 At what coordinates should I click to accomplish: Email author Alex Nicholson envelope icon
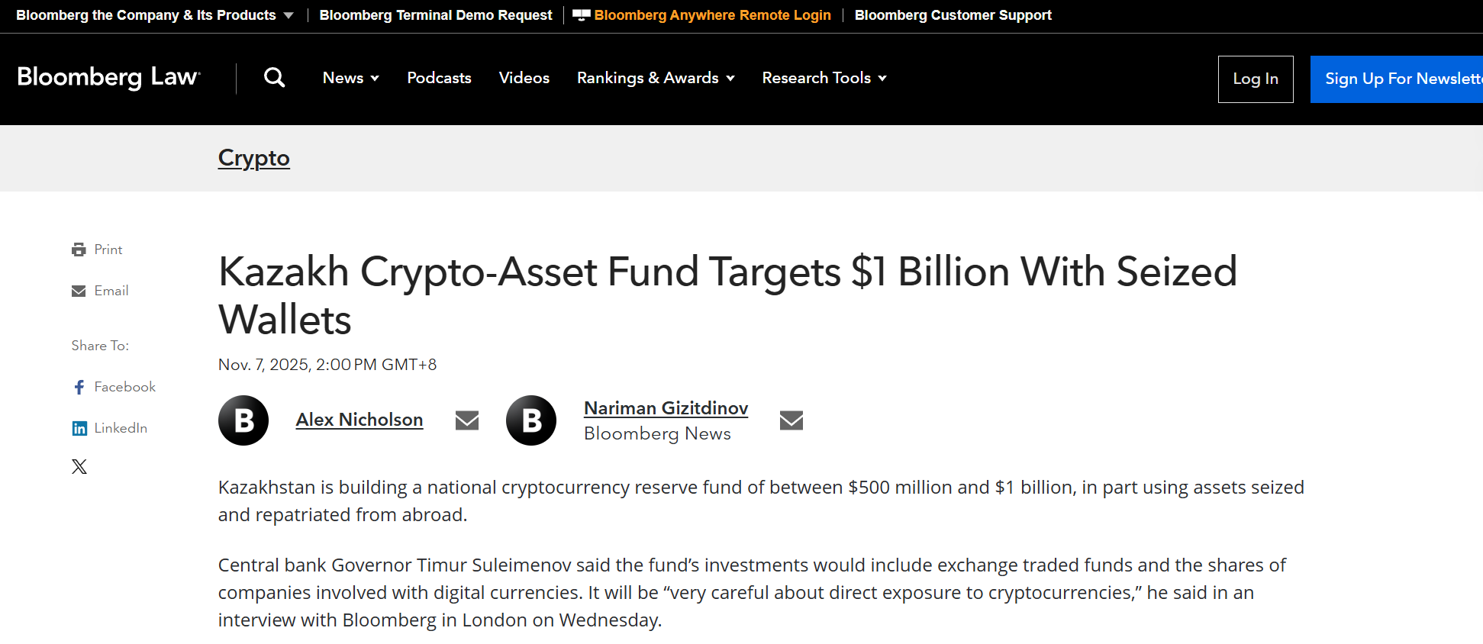[x=467, y=420]
